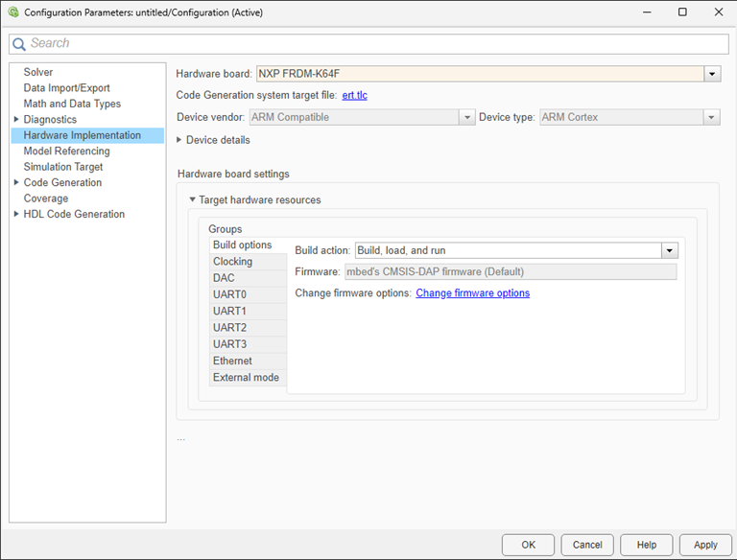Click the search magnifier icon
737x560 pixels.
coord(19,44)
